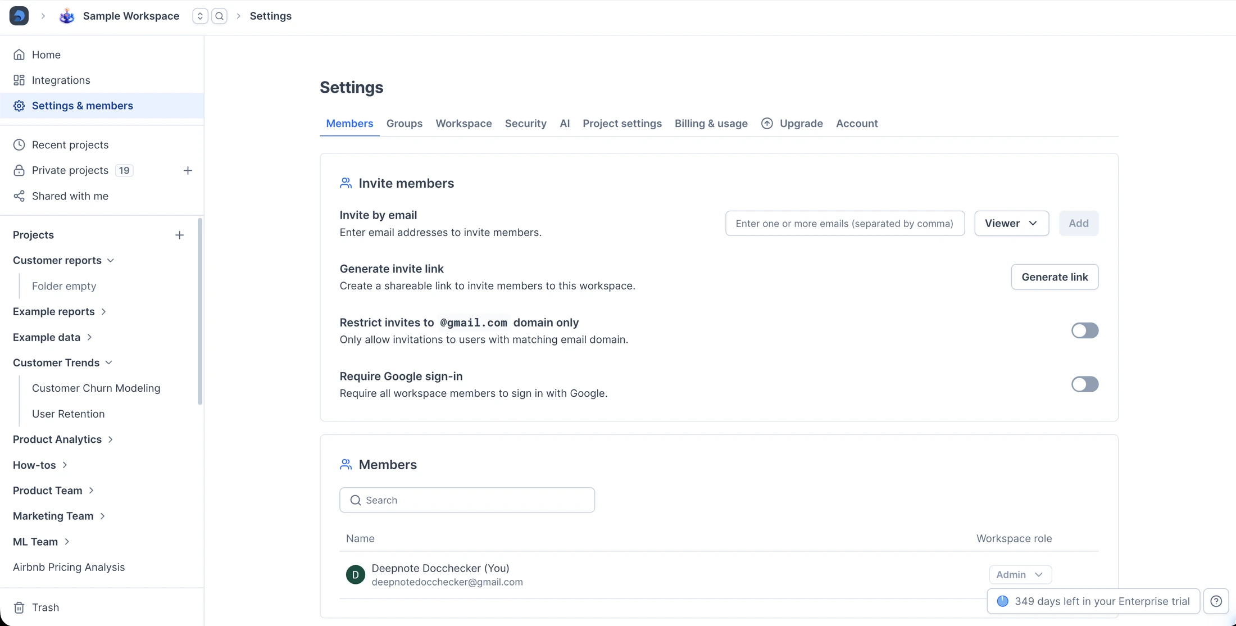Click the 19 private projects badge
This screenshot has width=1236, height=626.
(124, 170)
